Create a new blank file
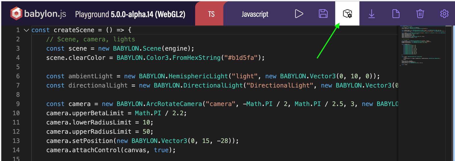The height and width of the screenshot is (161, 455). tap(396, 14)
